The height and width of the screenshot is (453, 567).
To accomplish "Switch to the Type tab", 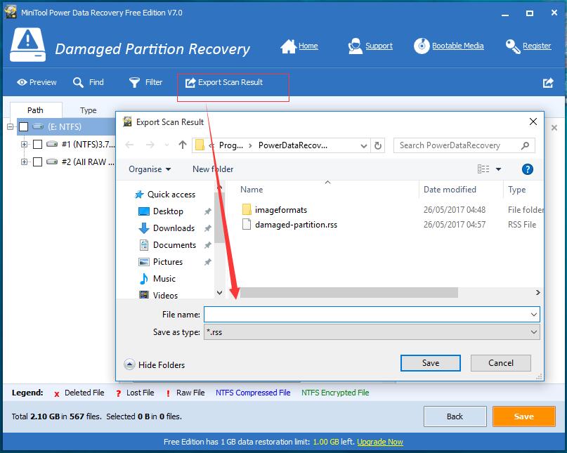I will [x=89, y=110].
